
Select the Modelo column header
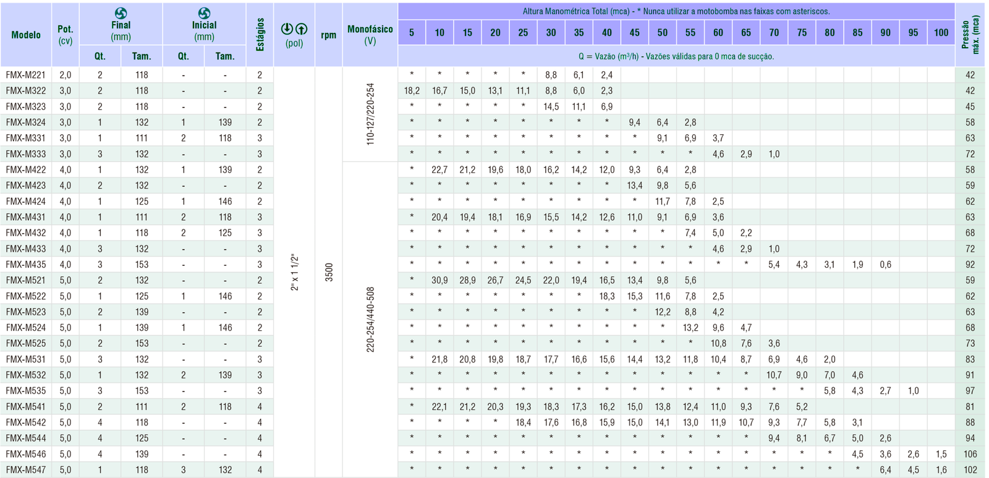click(x=26, y=35)
